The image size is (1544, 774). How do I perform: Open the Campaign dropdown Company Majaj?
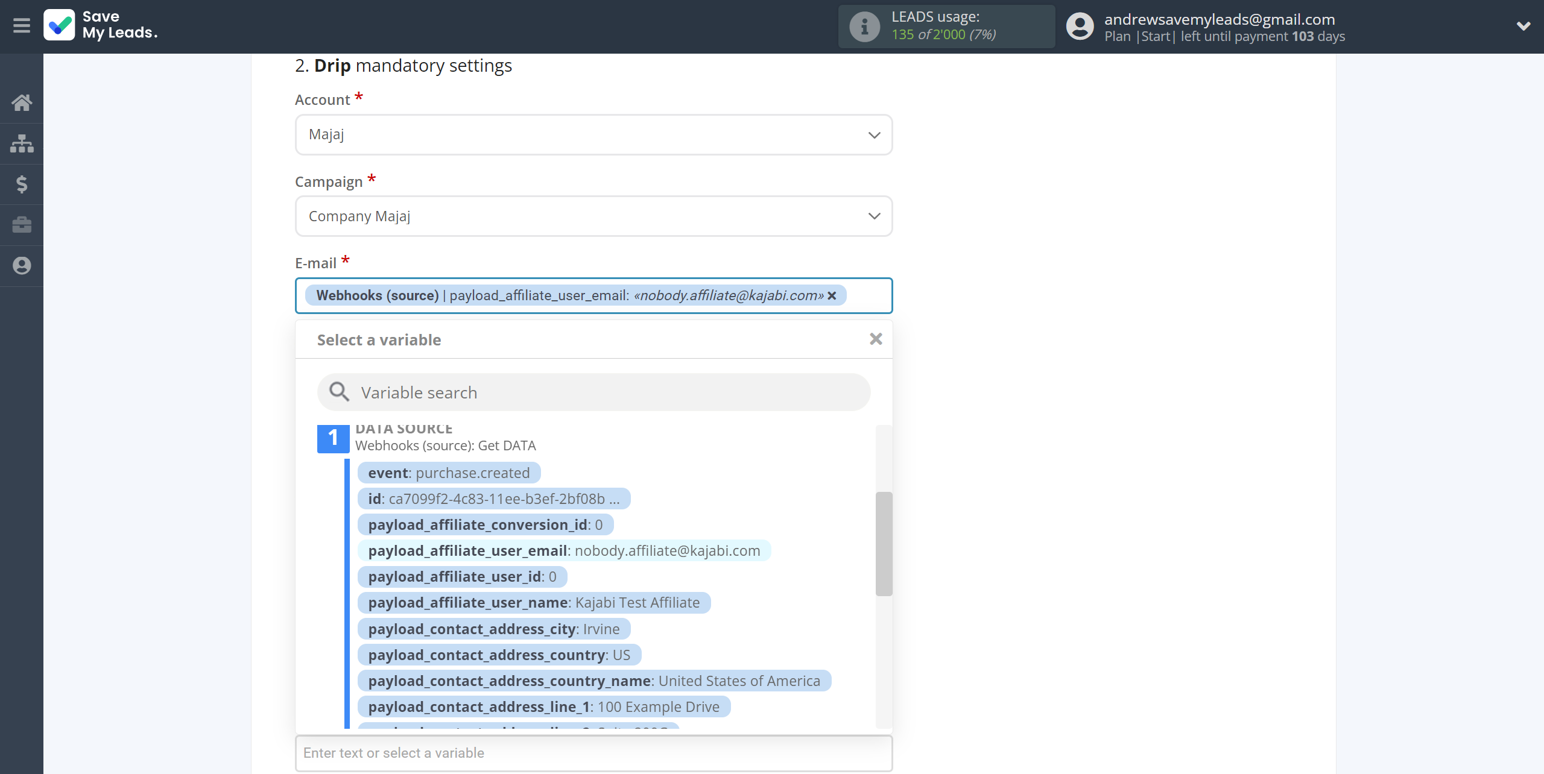[593, 216]
